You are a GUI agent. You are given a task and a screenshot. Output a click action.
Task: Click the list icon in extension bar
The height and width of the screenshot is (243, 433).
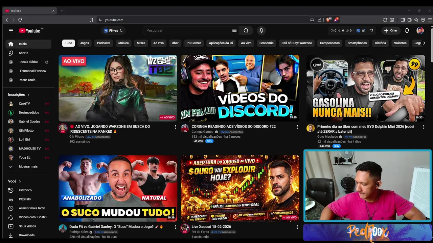[364, 31]
